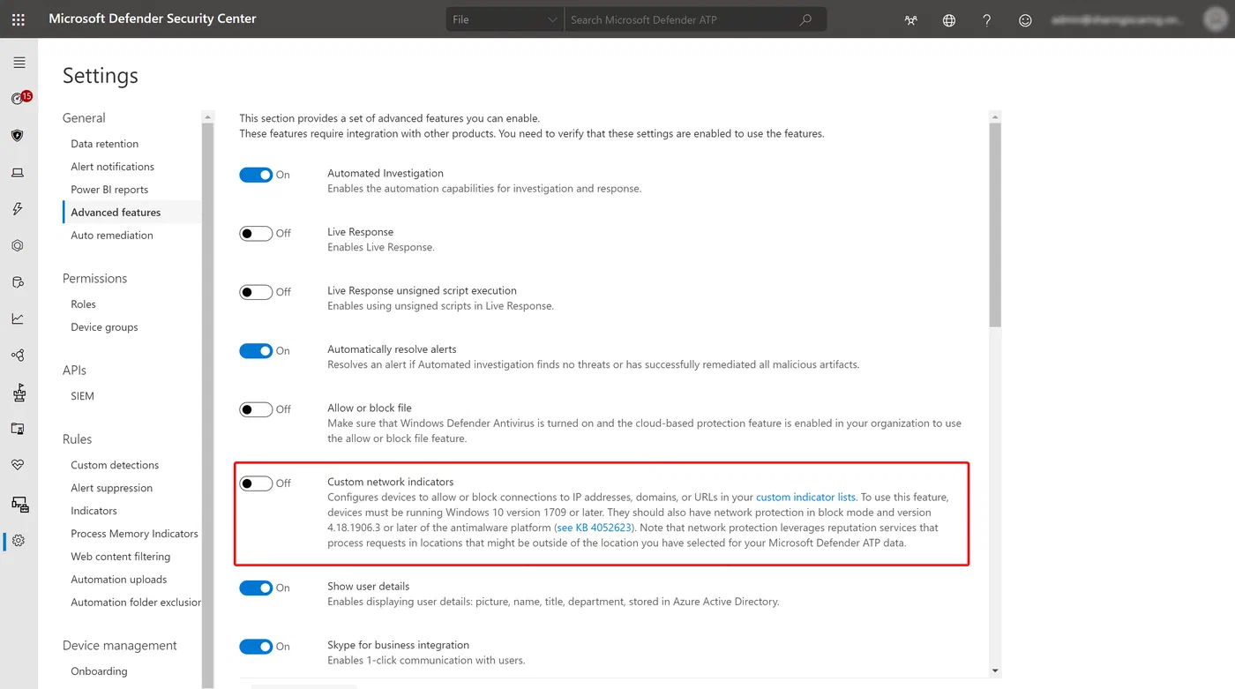This screenshot has height=689, width=1235.
Task: Click the Allow or block file title
Action: (x=370, y=408)
